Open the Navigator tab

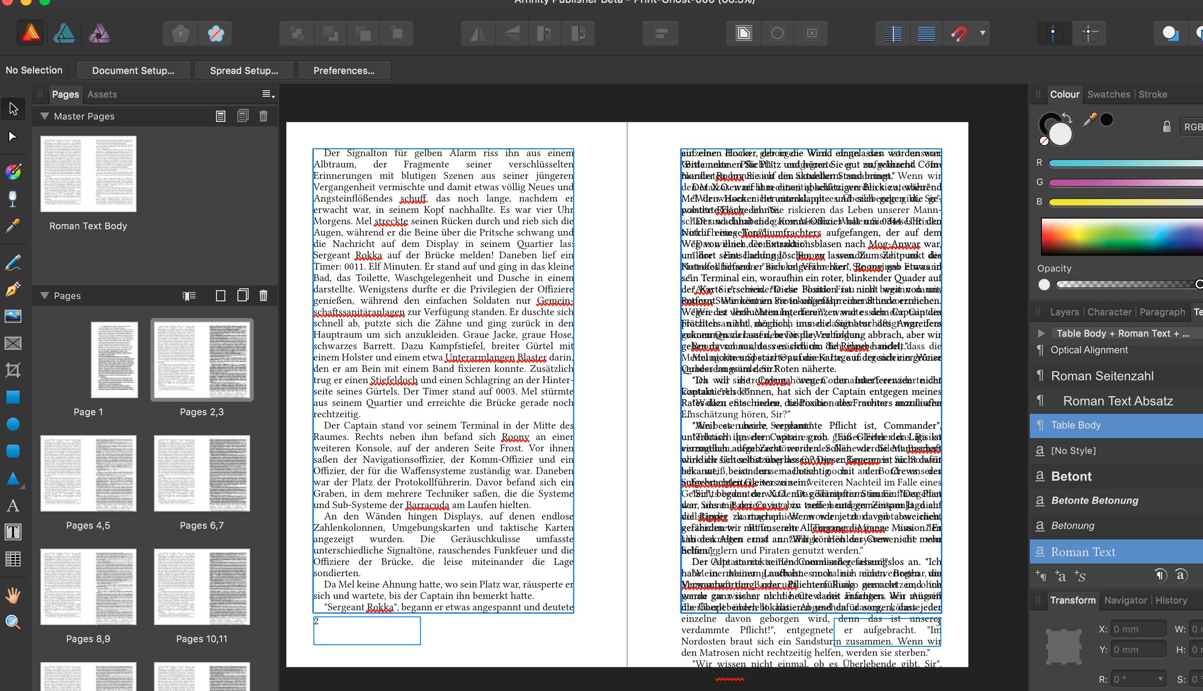coord(1126,600)
